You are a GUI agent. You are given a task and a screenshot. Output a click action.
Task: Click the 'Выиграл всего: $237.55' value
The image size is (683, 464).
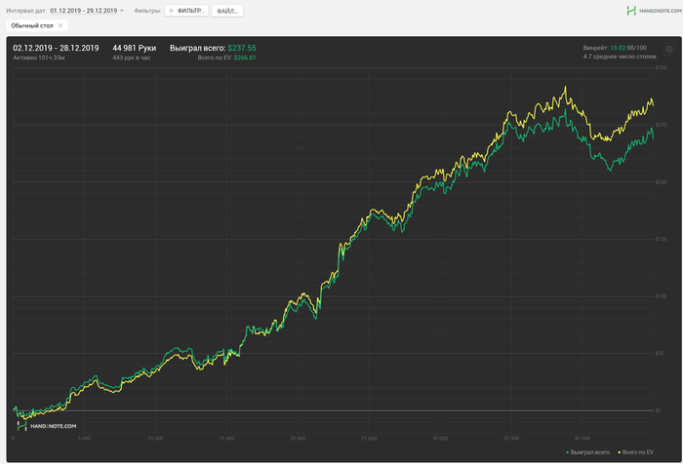click(213, 48)
